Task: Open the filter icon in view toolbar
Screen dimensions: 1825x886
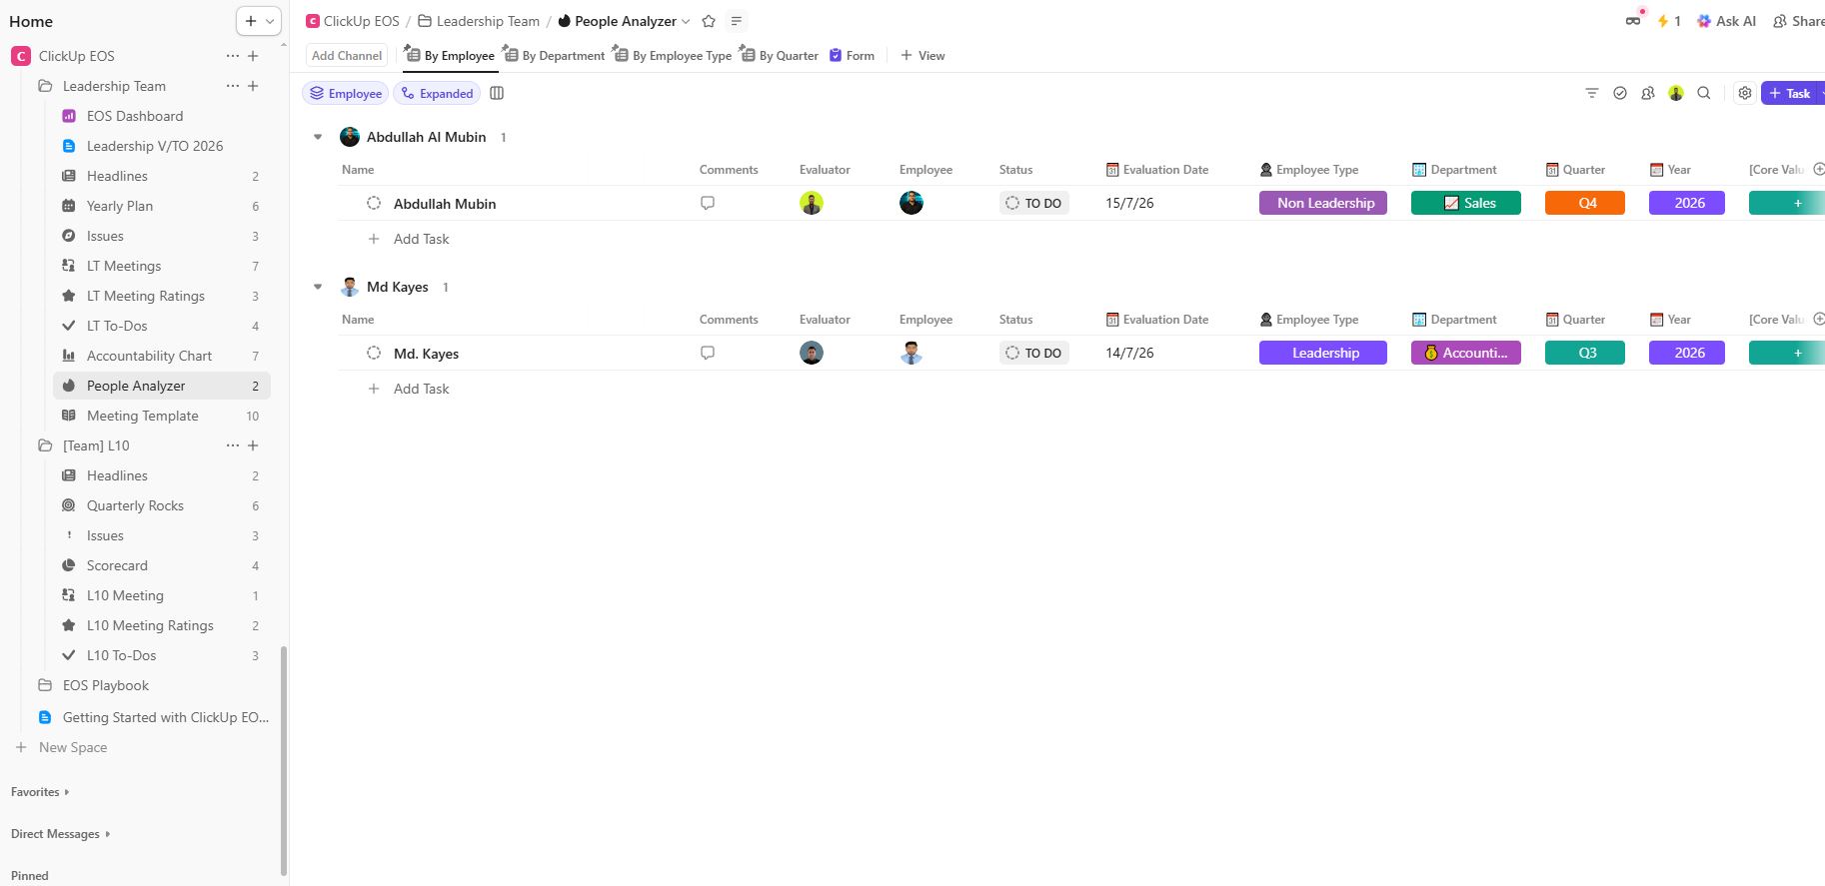Action: coord(1592,93)
